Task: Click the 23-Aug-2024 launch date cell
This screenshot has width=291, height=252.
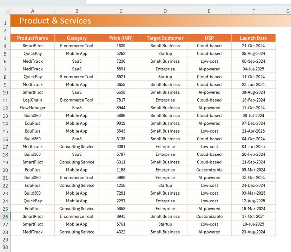Action: click(253, 232)
